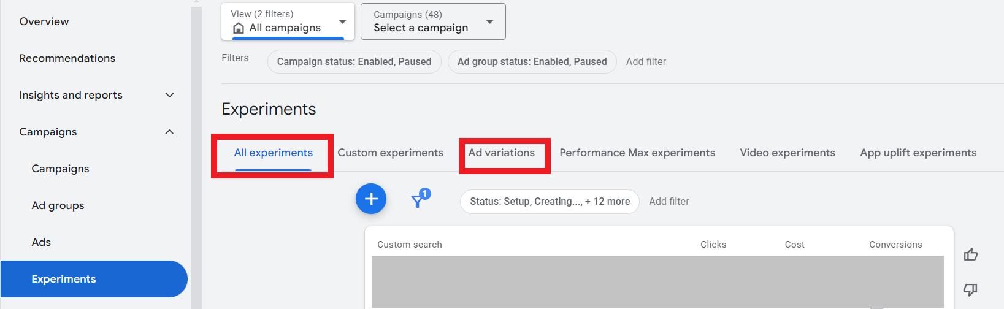This screenshot has height=309, width=1004.
Task: Open Overview in sidebar
Action: pos(44,21)
